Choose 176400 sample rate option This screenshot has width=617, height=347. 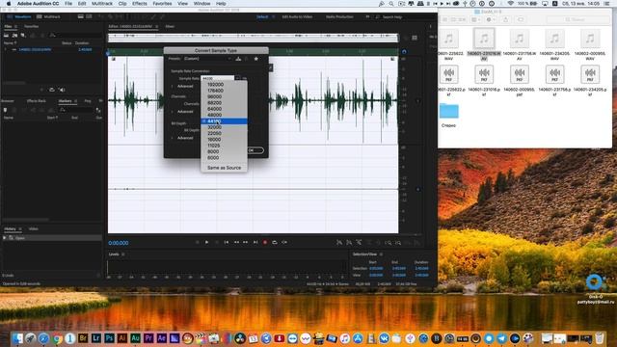click(x=224, y=91)
